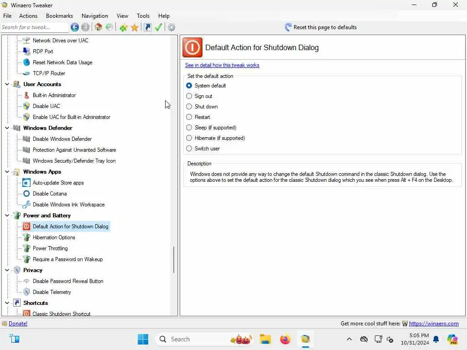Open the File menu

coord(7,16)
